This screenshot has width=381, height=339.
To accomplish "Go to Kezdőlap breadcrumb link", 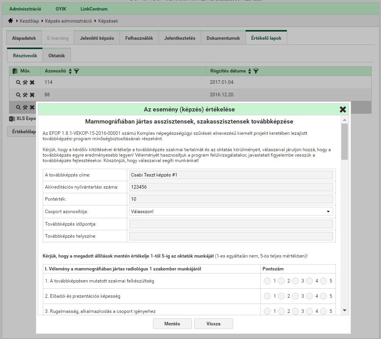I will tap(29, 21).
